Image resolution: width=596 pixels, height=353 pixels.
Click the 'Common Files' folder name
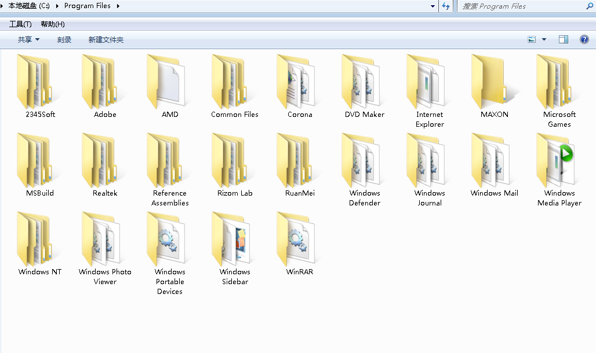click(235, 114)
